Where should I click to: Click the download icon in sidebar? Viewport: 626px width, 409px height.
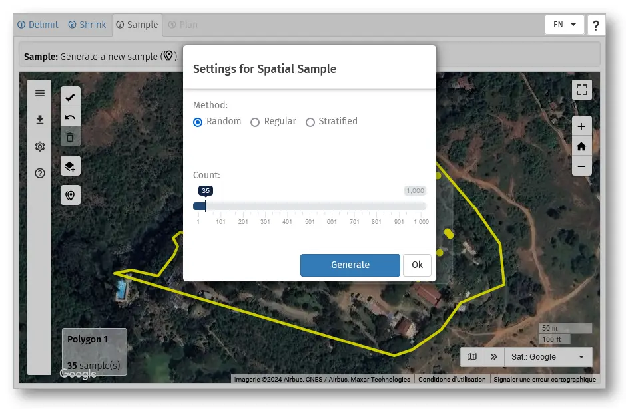(40, 120)
